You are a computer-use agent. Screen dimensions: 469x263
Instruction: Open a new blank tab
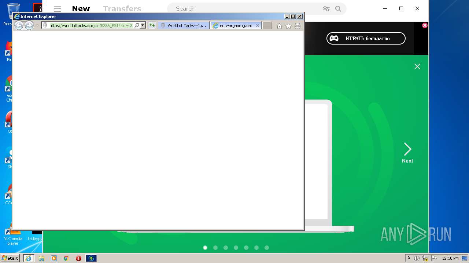[267, 26]
